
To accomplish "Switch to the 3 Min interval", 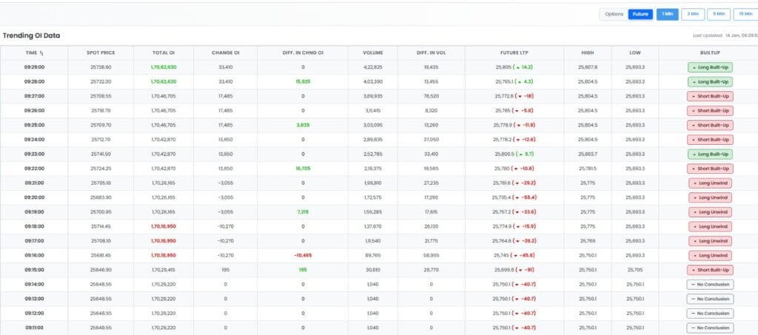I will (693, 14).
